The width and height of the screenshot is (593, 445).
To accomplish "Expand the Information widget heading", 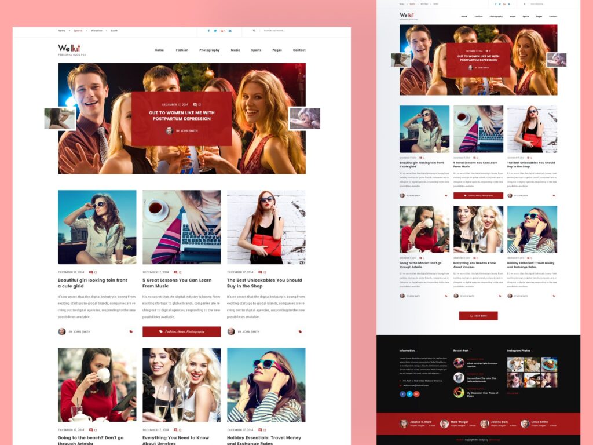I will pyautogui.click(x=407, y=350).
